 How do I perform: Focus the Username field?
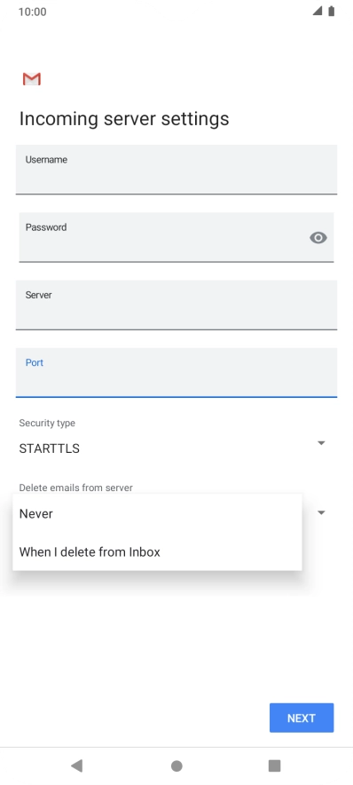tap(176, 170)
